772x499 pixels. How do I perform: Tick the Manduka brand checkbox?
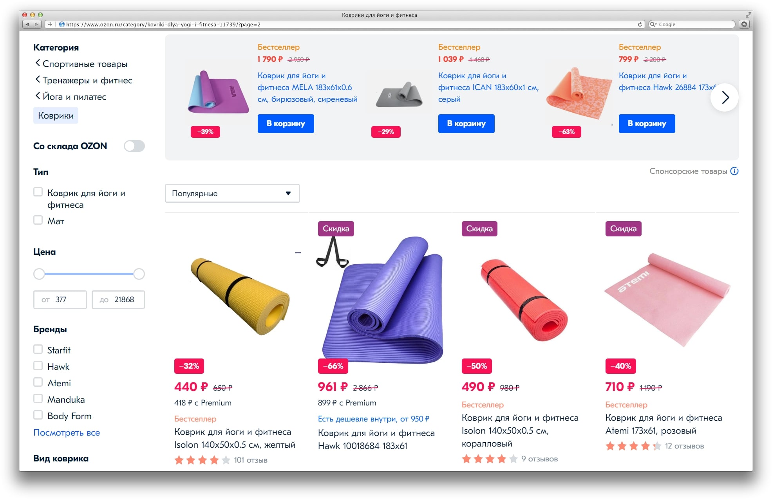click(x=38, y=398)
